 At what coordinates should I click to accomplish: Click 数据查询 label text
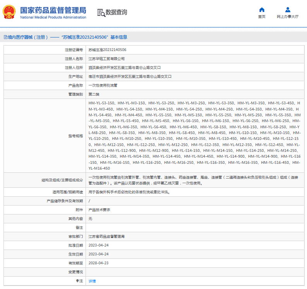(x=116, y=12)
